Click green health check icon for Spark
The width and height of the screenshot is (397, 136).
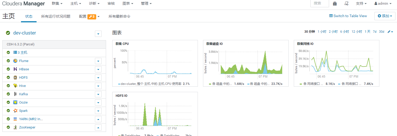pos(8,111)
